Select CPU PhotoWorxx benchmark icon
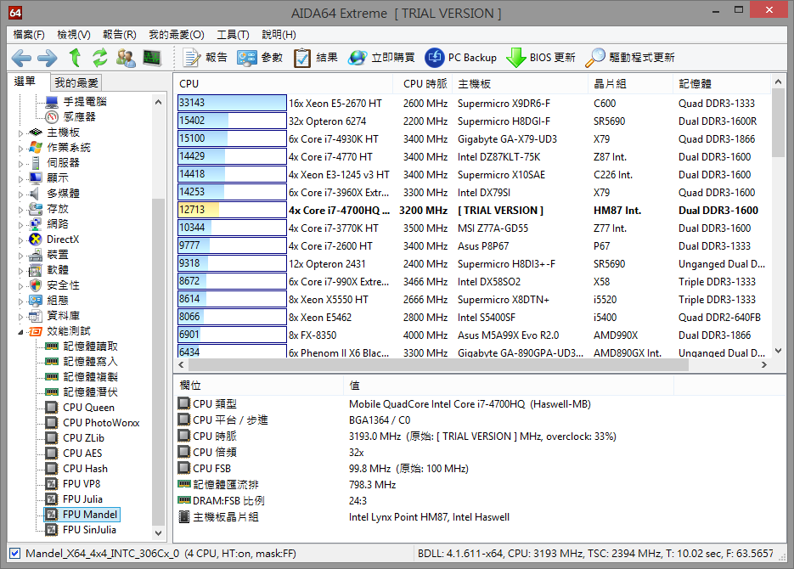Image resolution: width=794 pixels, height=569 pixels. click(52, 423)
